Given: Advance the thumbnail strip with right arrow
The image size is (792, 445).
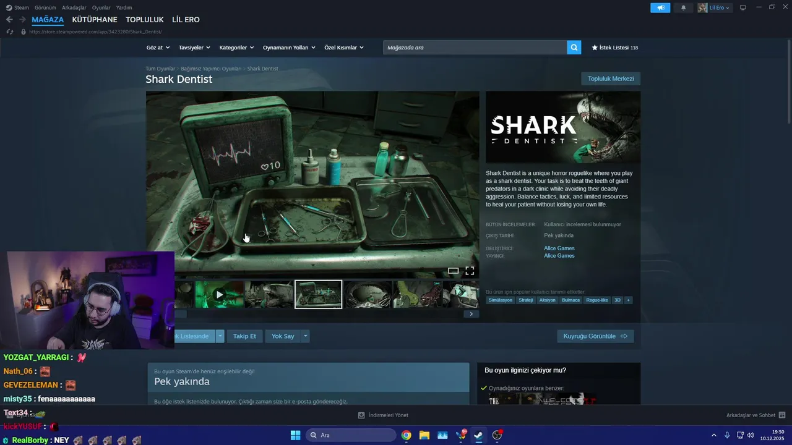Looking at the screenshot, I should [471, 314].
